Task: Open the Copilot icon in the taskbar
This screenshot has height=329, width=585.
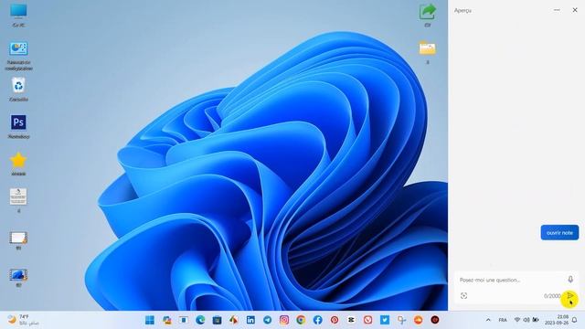Action: coord(166,320)
